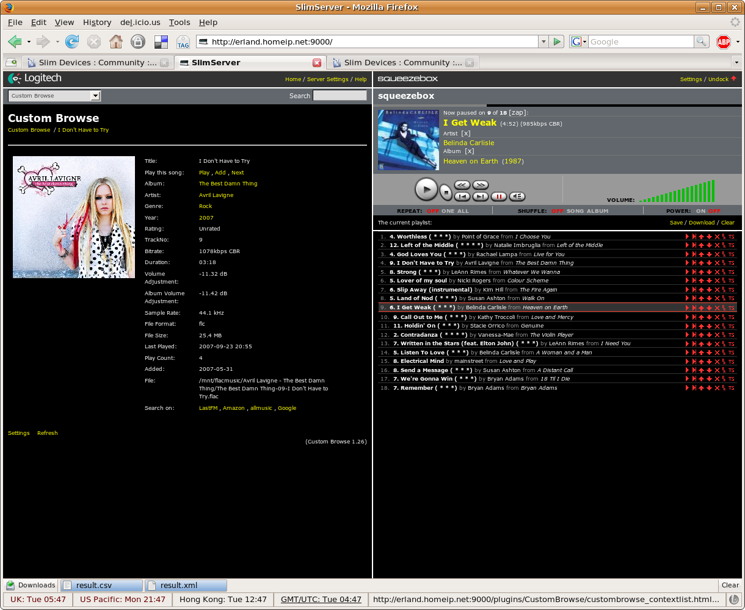Viewport: 745px width, 610px height.
Task: Move Left of the Middle track down
Action: [709, 245]
